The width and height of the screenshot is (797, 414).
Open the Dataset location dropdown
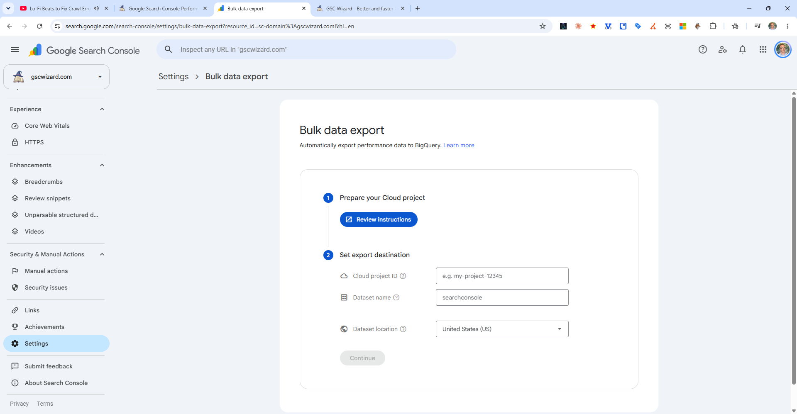point(502,329)
